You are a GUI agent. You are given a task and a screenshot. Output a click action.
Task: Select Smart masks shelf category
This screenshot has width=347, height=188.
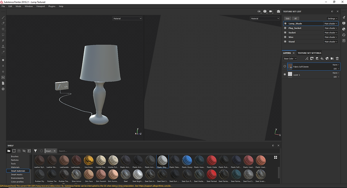17,175
